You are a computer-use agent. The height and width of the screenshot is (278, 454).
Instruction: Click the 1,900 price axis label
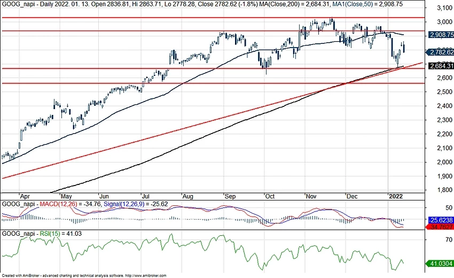444,176
